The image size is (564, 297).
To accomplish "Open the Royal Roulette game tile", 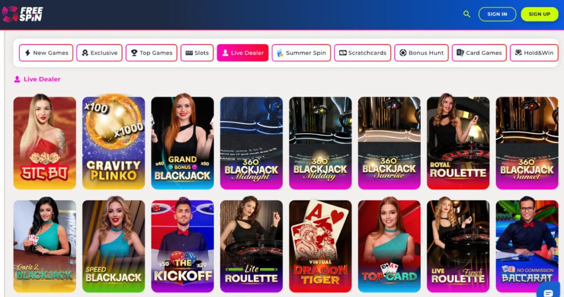I will (458, 142).
